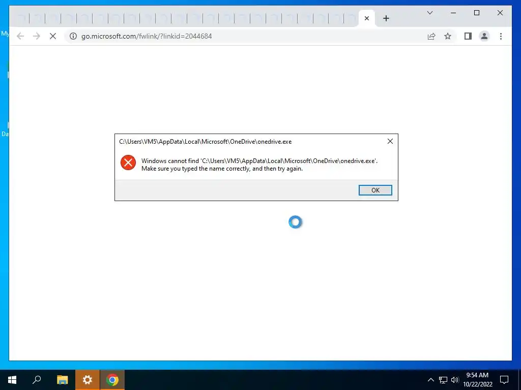The height and width of the screenshot is (390, 521).
Task: Show hidden system tray icons
Action: coord(430,380)
